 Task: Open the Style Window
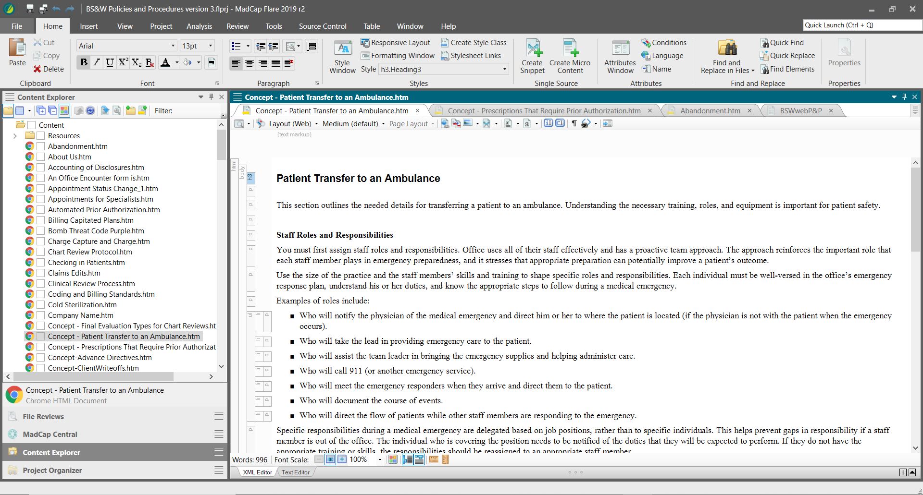pyautogui.click(x=342, y=49)
